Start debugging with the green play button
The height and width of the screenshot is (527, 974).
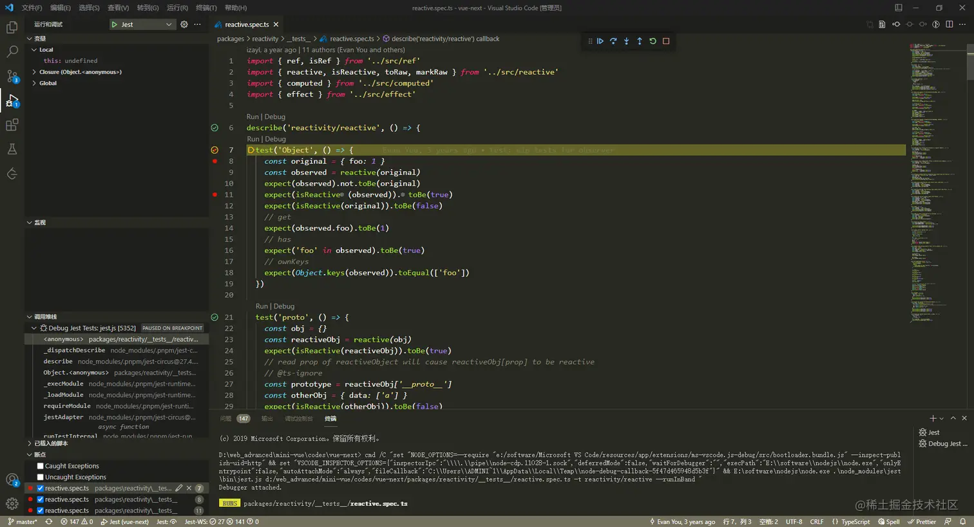tap(115, 24)
